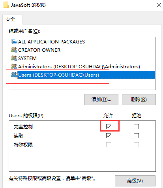
Task: Open the 安全 tab
Action: (x=13, y=19)
